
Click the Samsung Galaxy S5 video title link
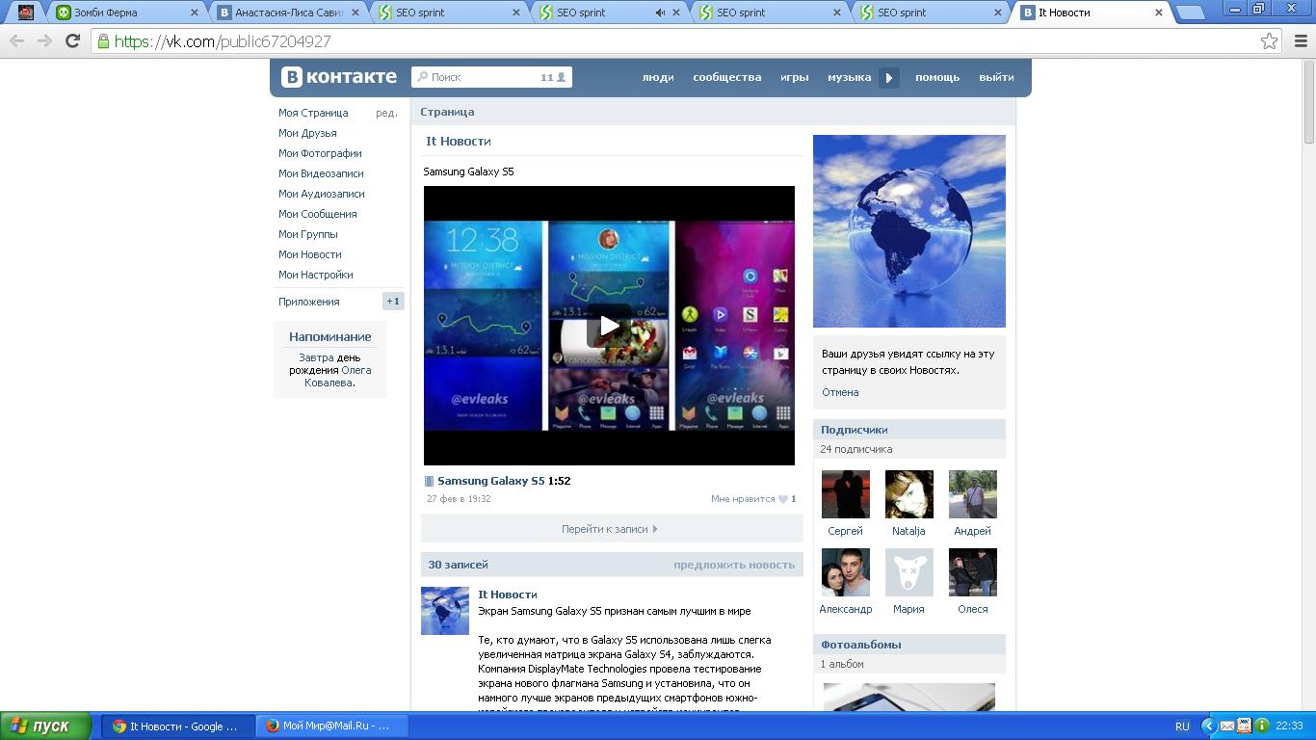(491, 481)
